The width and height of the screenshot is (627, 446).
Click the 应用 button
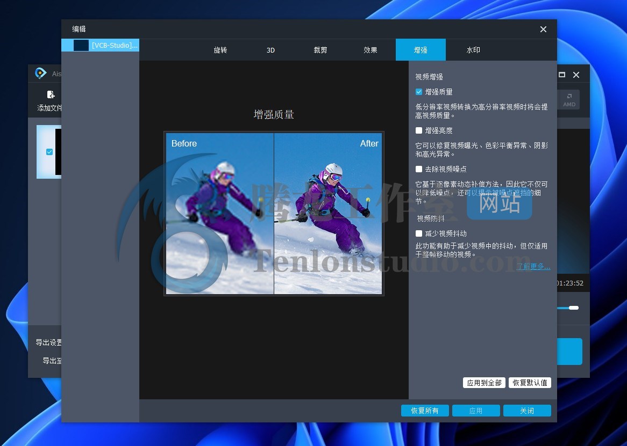pos(476,411)
